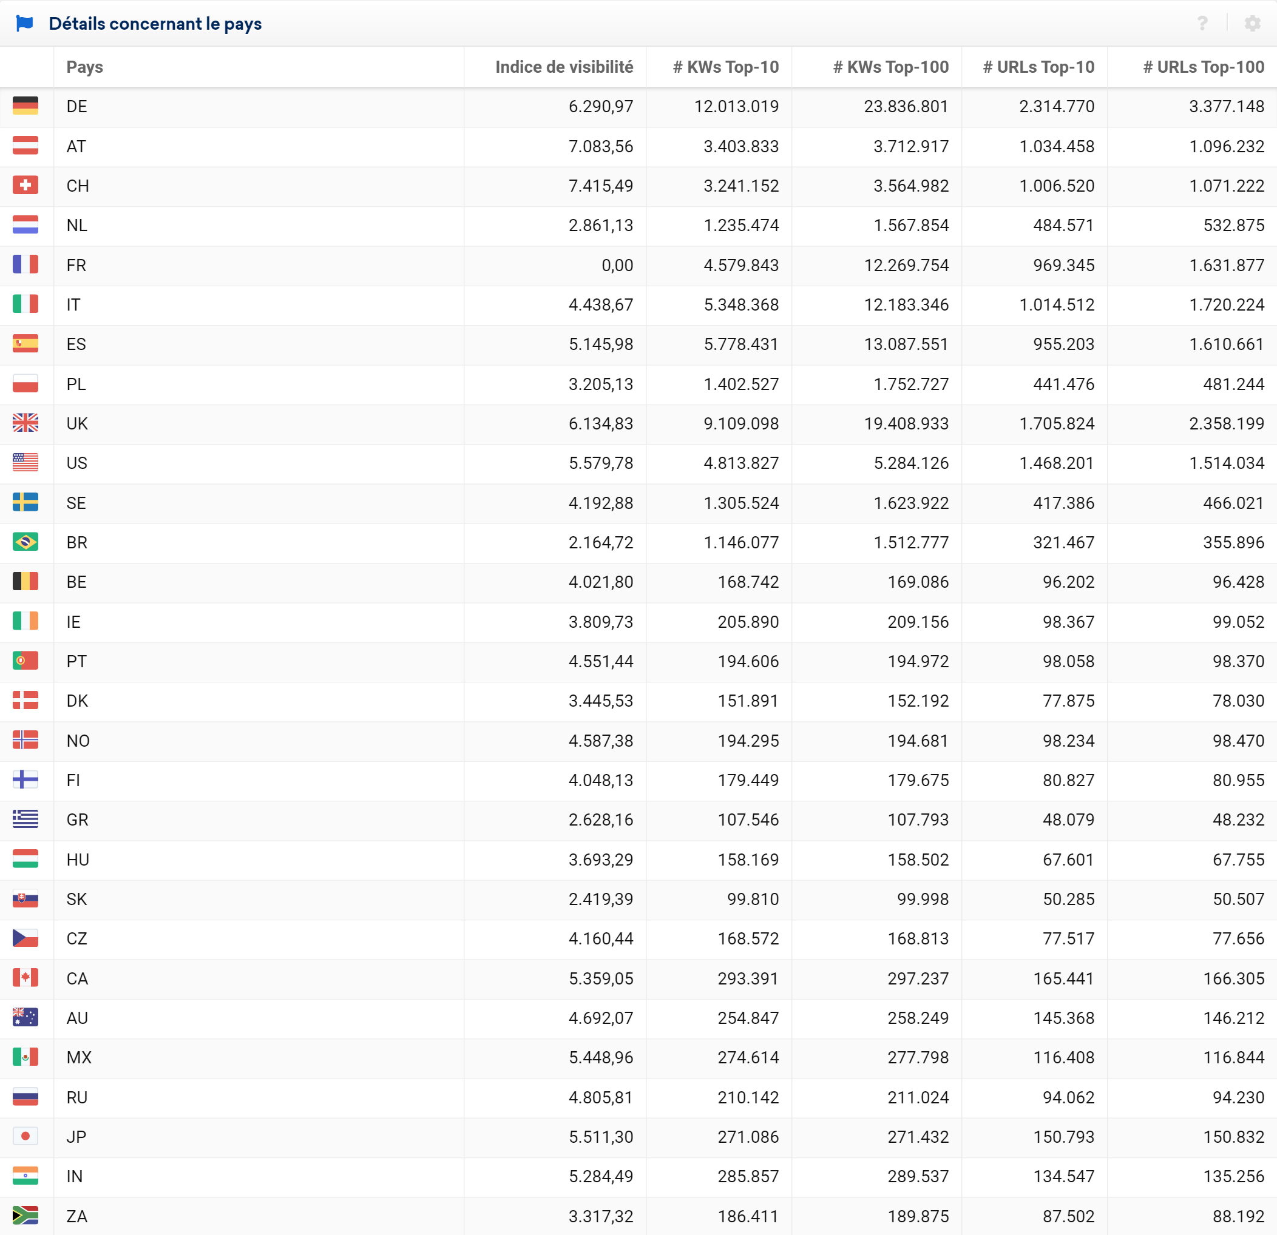The height and width of the screenshot is (1235, 1277).
Task: Open the settings gear icon
Action: [1252, 24]
